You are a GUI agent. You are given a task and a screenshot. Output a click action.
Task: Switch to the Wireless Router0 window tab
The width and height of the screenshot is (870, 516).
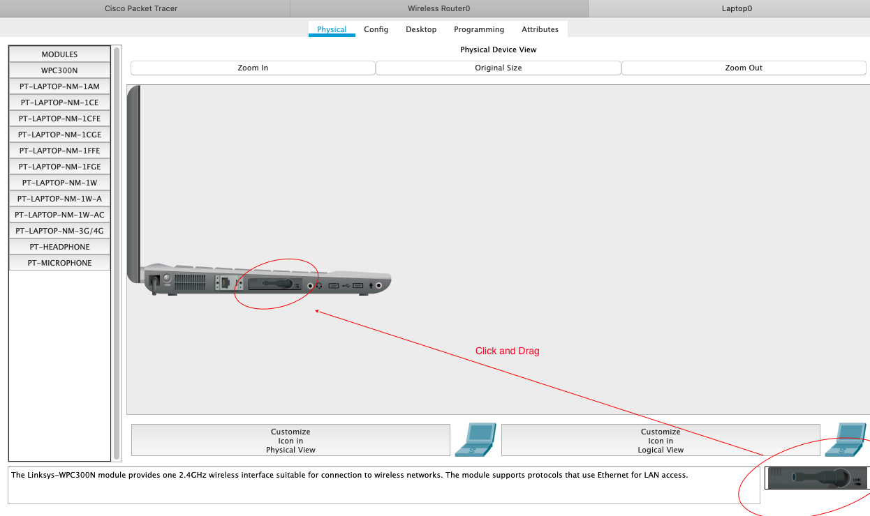click(x=439, y=8)
